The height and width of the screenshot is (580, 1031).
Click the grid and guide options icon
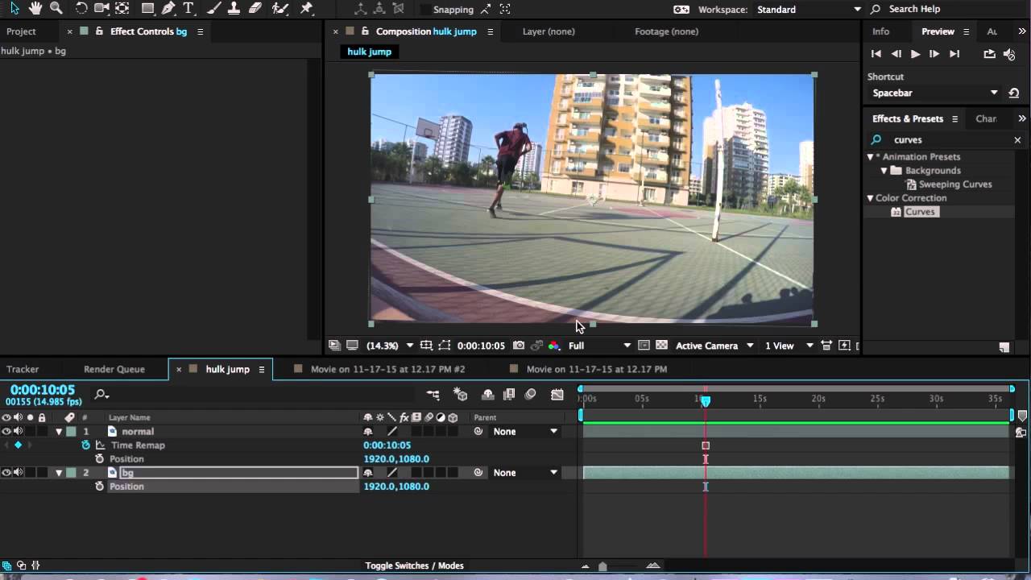[x=426, y=346]
